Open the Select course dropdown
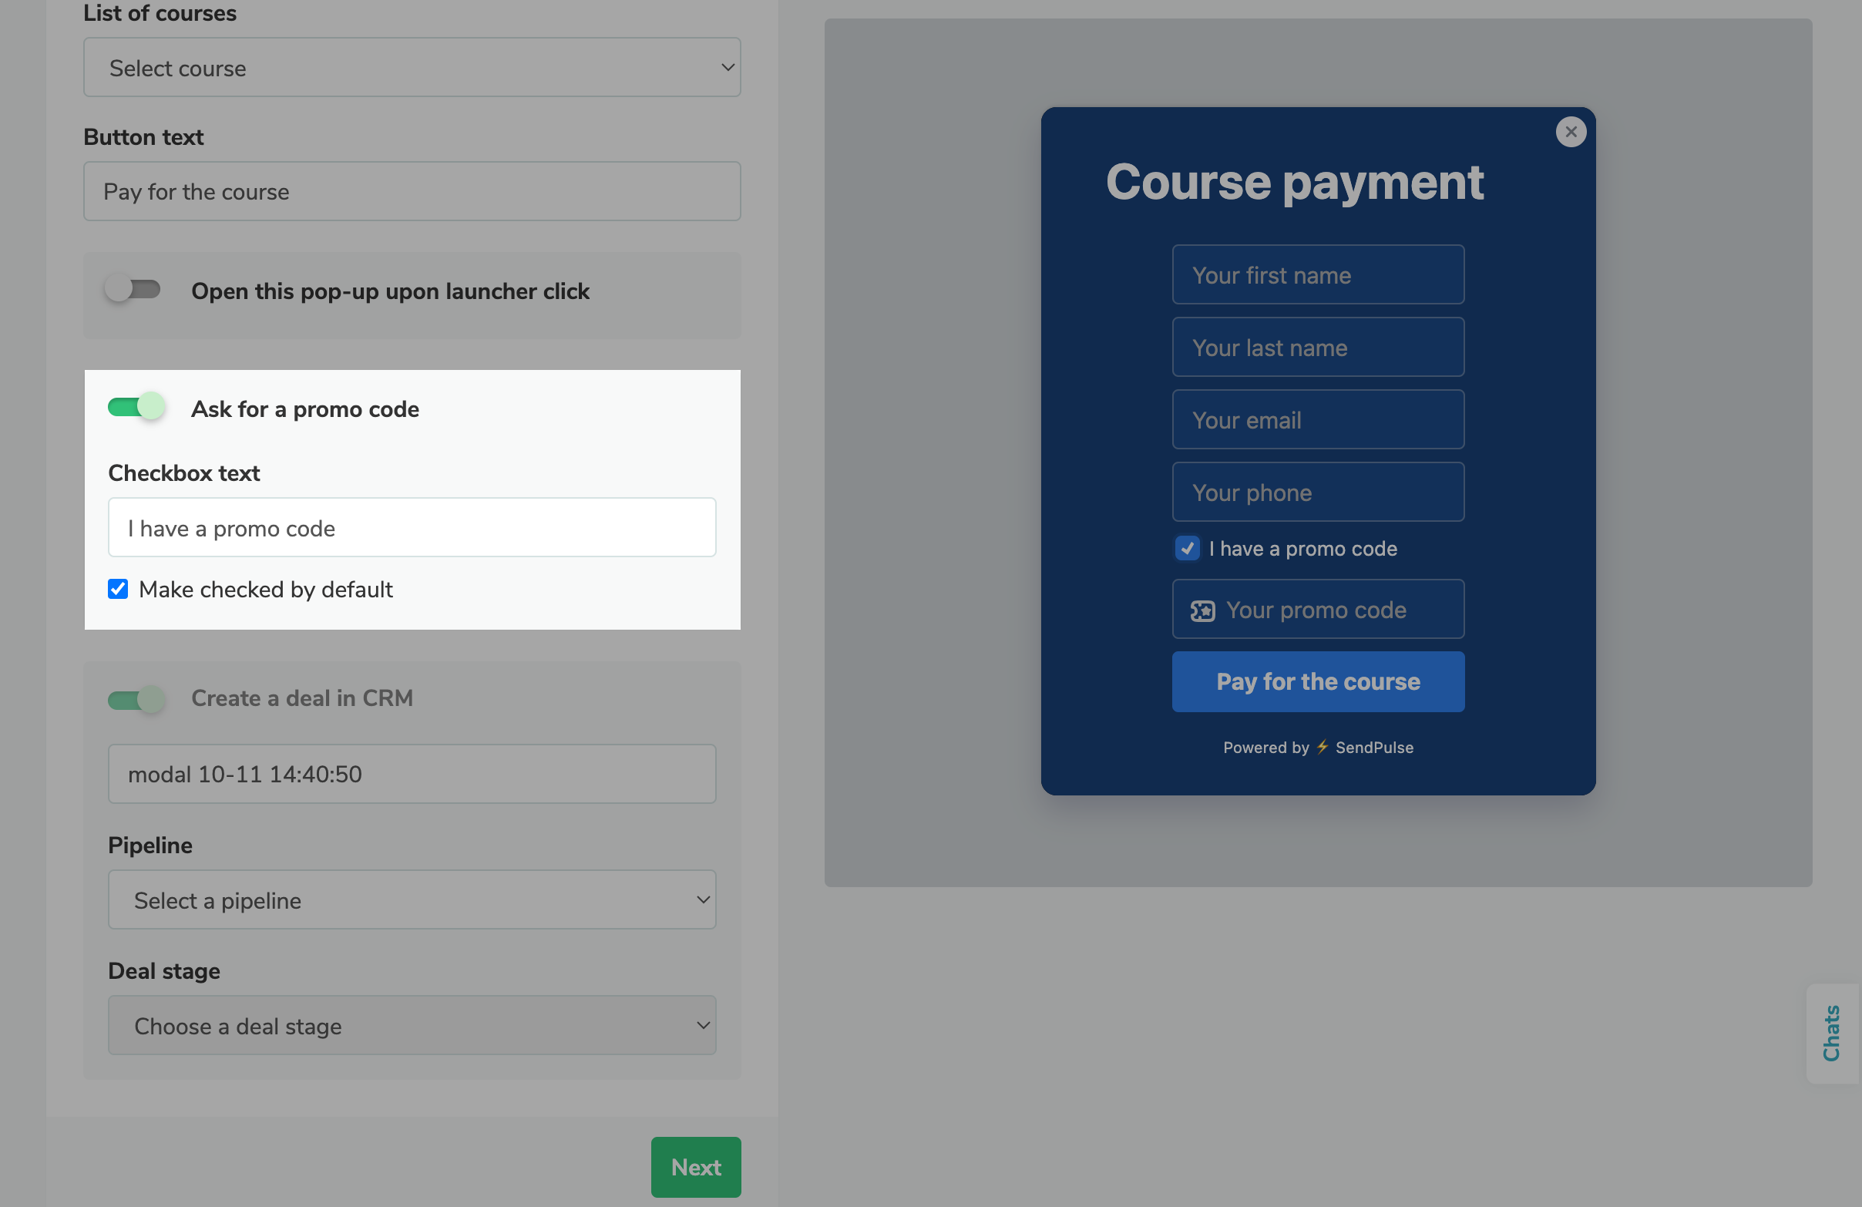 pos(412,67)
